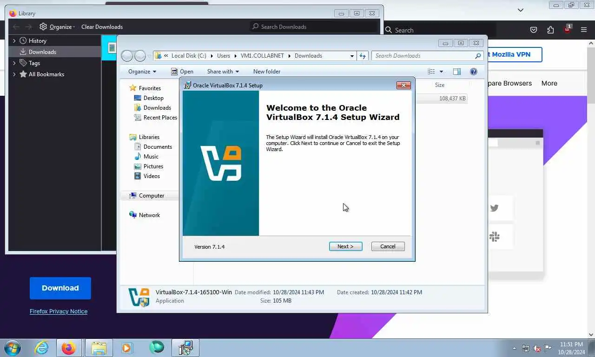Open Firefox extensions puzzle icon
The image size is (595, 357).
(550, 30)
